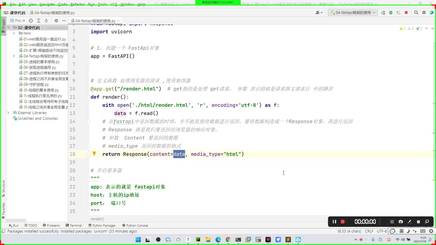Screen dimensions: 436x245
Task: Select opened file locate target icon
Action: 31,21
